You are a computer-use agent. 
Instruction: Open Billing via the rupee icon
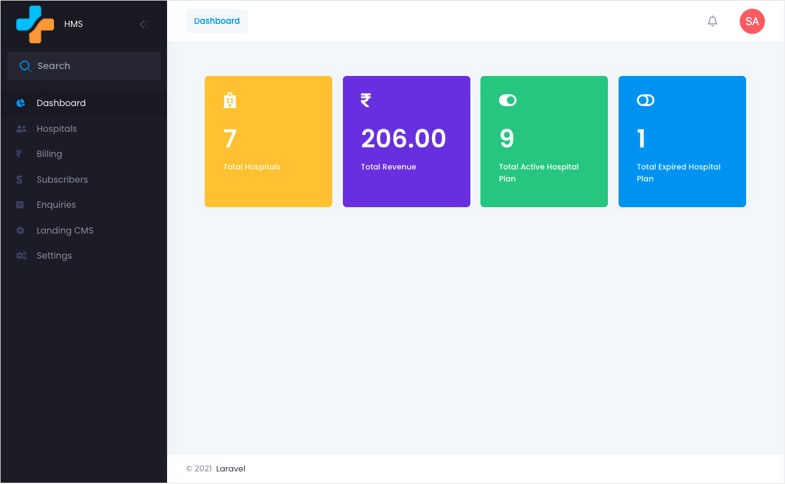pos(19,154)
